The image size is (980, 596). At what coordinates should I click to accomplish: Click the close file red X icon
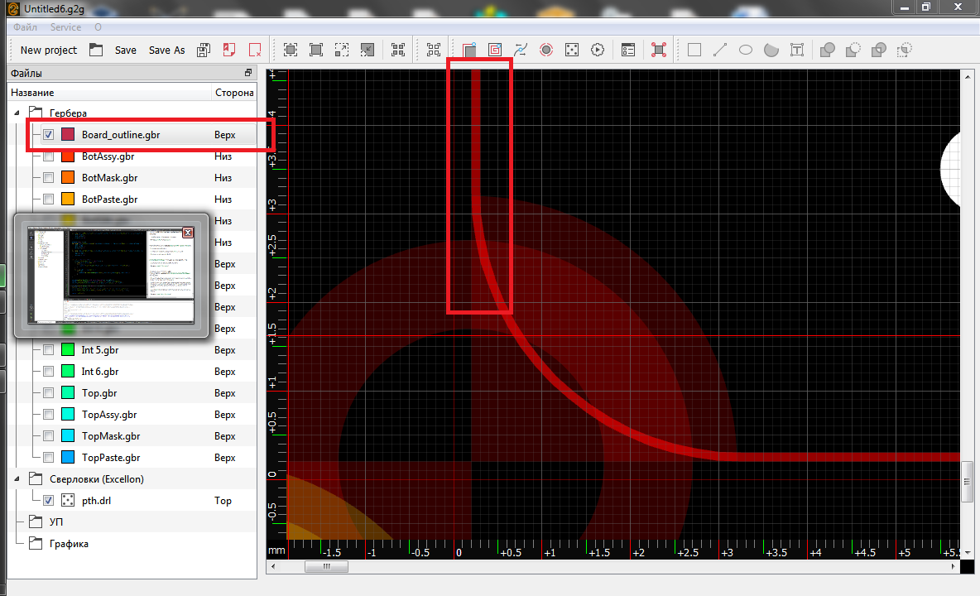(255, 50)
